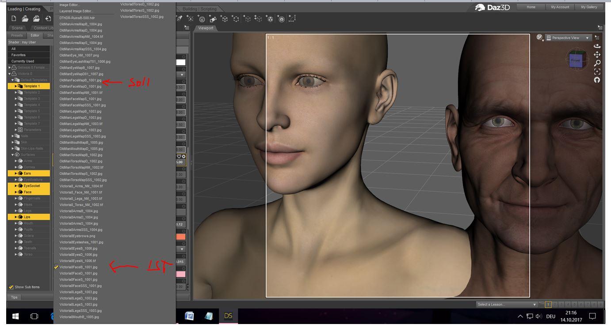
Task: Toggle the Show Sub Items checkbox
Action: pos(11,287)
